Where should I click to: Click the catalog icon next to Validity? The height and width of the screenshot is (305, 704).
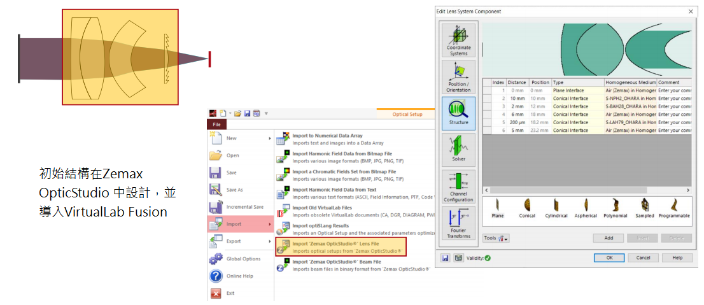pyautogui.click(x=458, y=258)
